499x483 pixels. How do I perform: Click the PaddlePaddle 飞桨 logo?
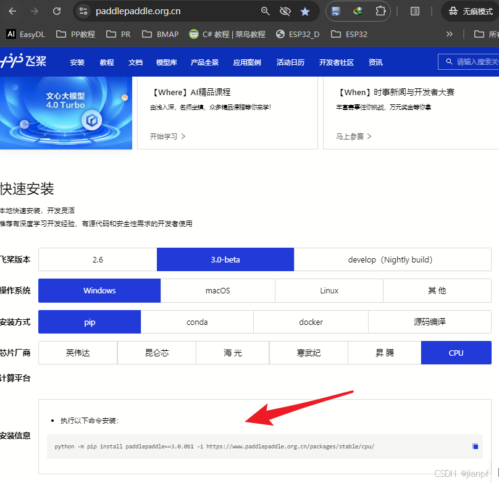tap(23, 61)
